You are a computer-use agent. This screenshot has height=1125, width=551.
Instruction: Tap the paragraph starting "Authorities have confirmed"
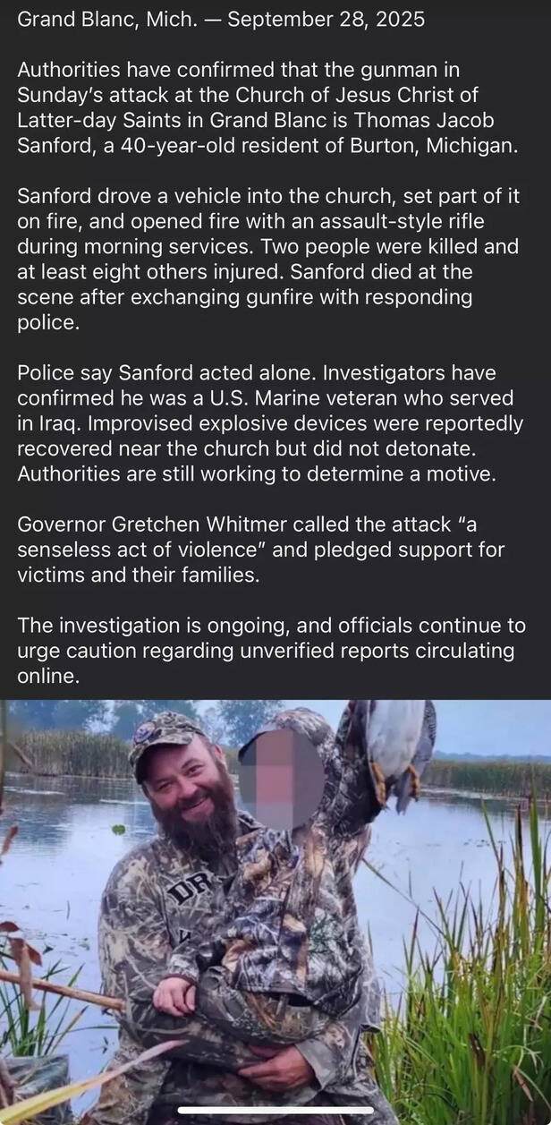click(x=267, y=107)
